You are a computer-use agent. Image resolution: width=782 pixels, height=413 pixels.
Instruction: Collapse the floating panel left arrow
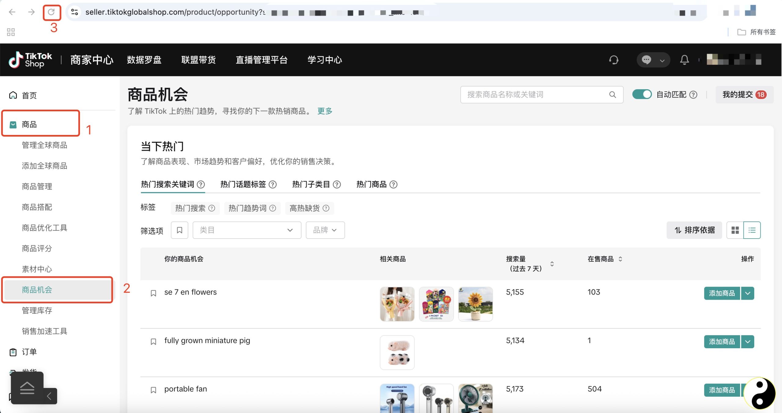(49, 396)
